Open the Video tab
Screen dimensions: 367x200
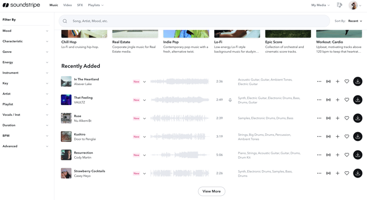67,5
